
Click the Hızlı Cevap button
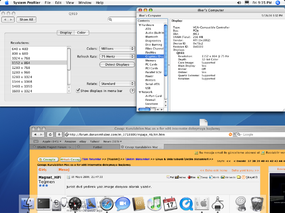71,159
